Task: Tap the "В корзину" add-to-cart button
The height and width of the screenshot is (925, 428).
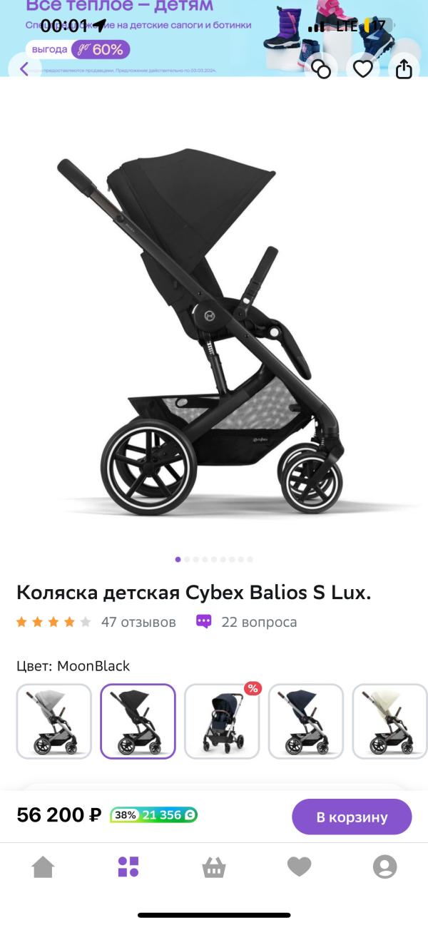Action: (x=352, y=817)
